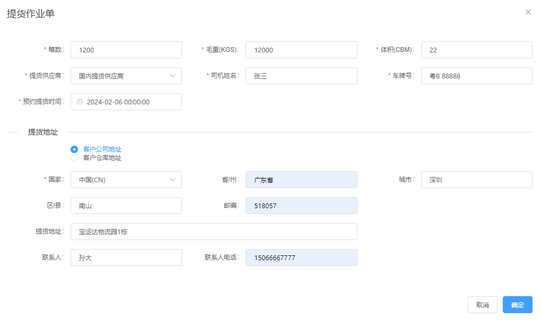The image size is (541, 320).
Task: Click the clock icon in 预约提货时间 field
Action: click(x=80, y=102)
